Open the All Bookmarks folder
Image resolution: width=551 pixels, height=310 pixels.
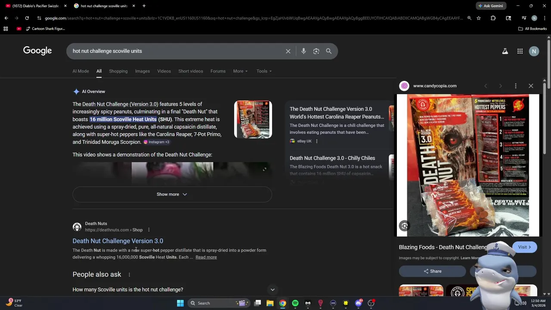click(x=532, y=29)
